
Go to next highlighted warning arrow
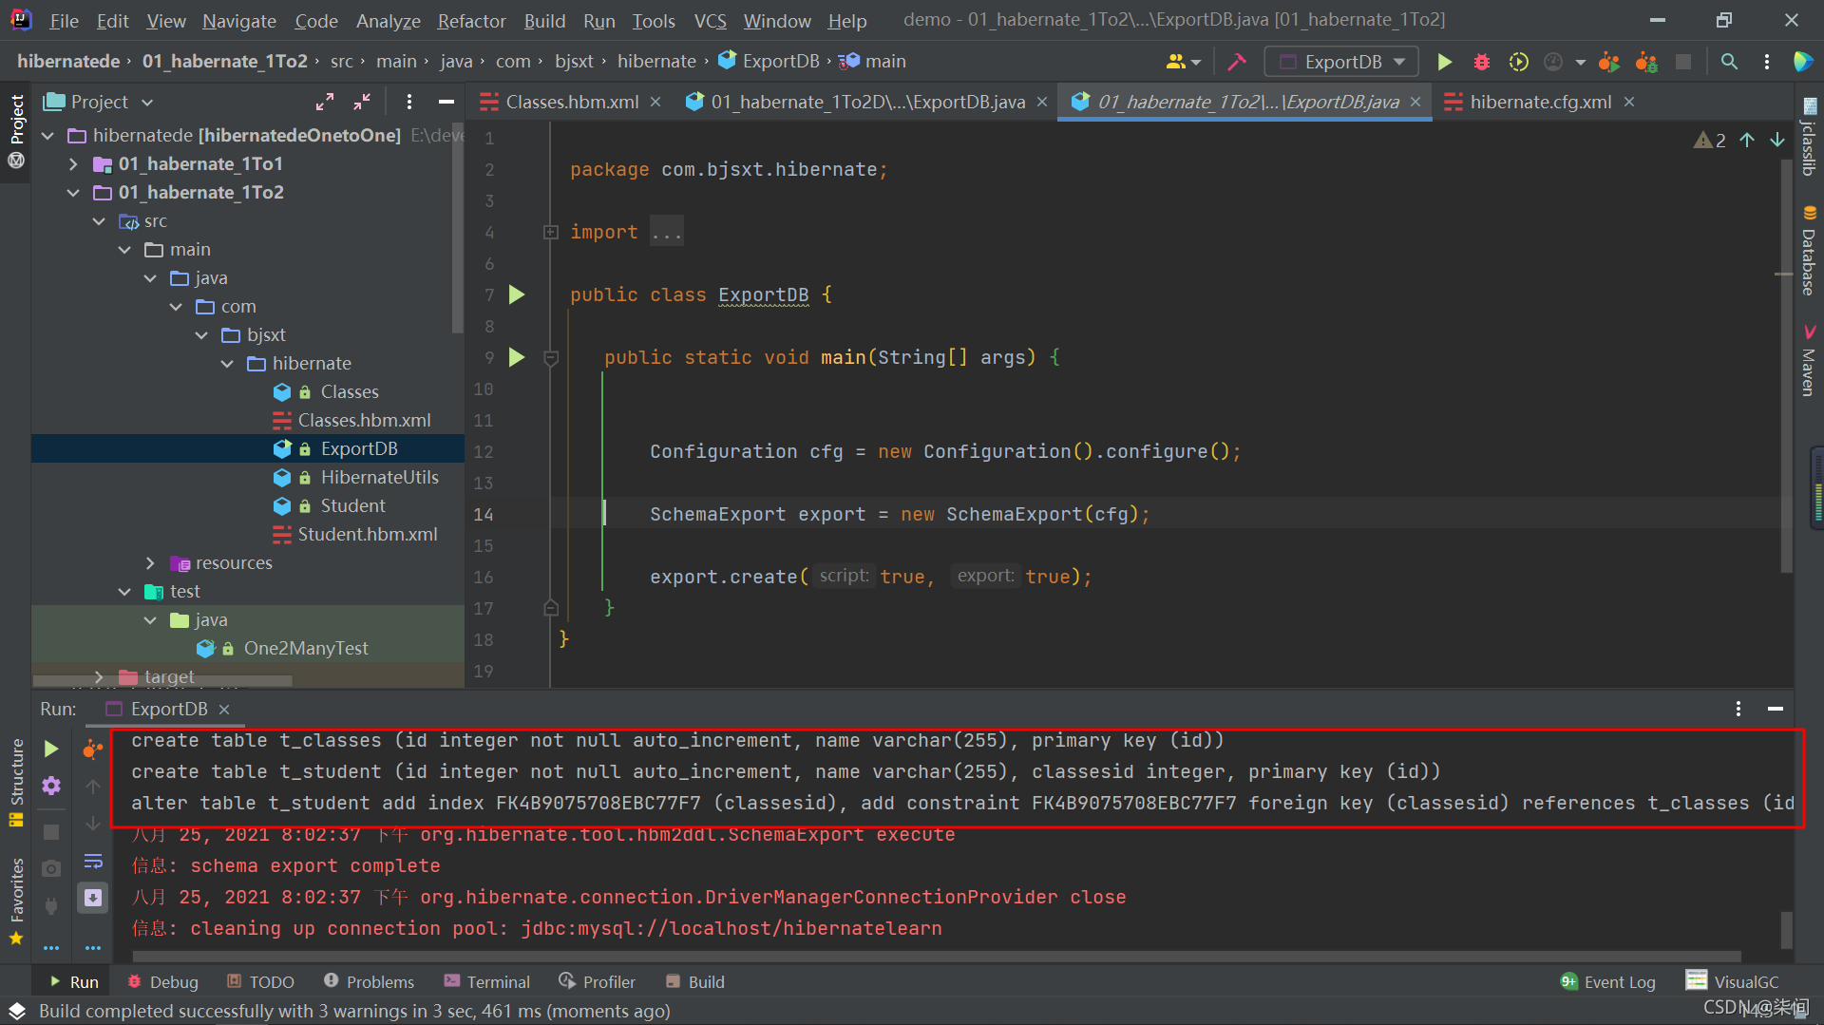[x=1776, y=140]
